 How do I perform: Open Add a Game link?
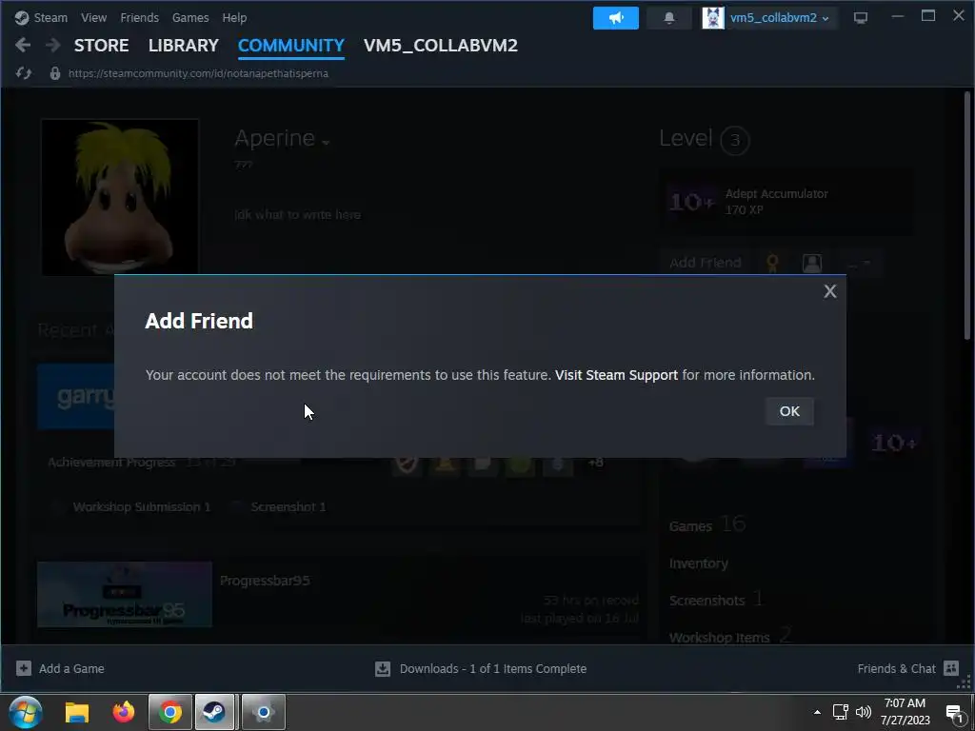coord(71,669)
